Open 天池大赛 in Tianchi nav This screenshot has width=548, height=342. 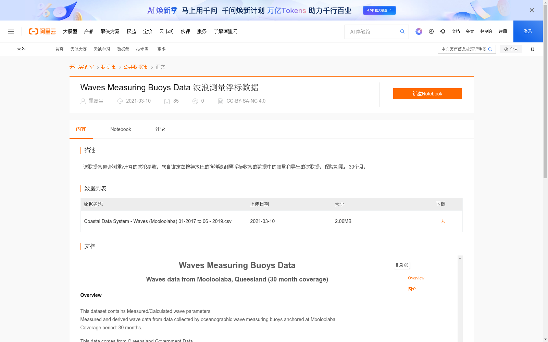tap(78, 49)
